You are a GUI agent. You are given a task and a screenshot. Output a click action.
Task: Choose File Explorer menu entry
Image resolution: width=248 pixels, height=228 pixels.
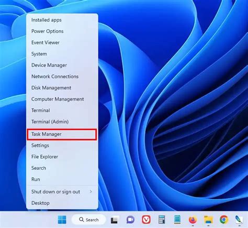click(62, 157)
